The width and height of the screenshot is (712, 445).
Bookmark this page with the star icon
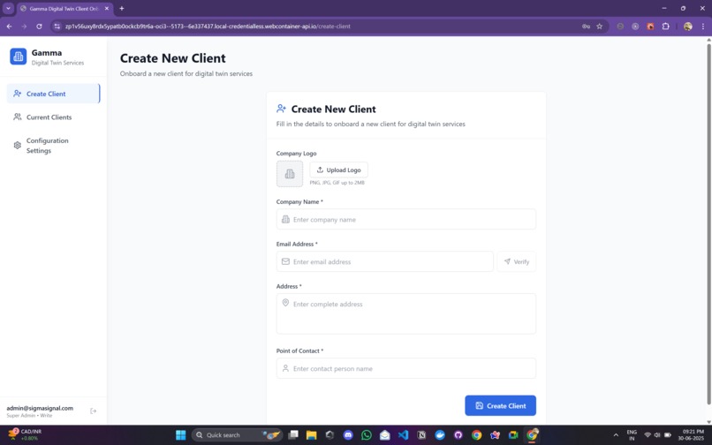click(600, 26)
